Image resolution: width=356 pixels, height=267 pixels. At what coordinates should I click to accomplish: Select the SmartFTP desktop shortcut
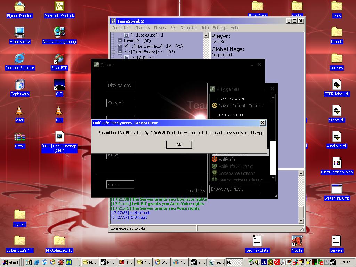pyautogui.click(x=59, y=62)
